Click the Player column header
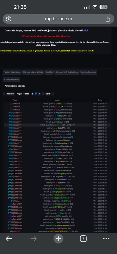Viewport: 117px width, 254px height. (x=15, y=100)
